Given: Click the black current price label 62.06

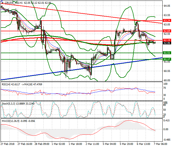Looking at the screenshot, I should (x=167, y=43).
